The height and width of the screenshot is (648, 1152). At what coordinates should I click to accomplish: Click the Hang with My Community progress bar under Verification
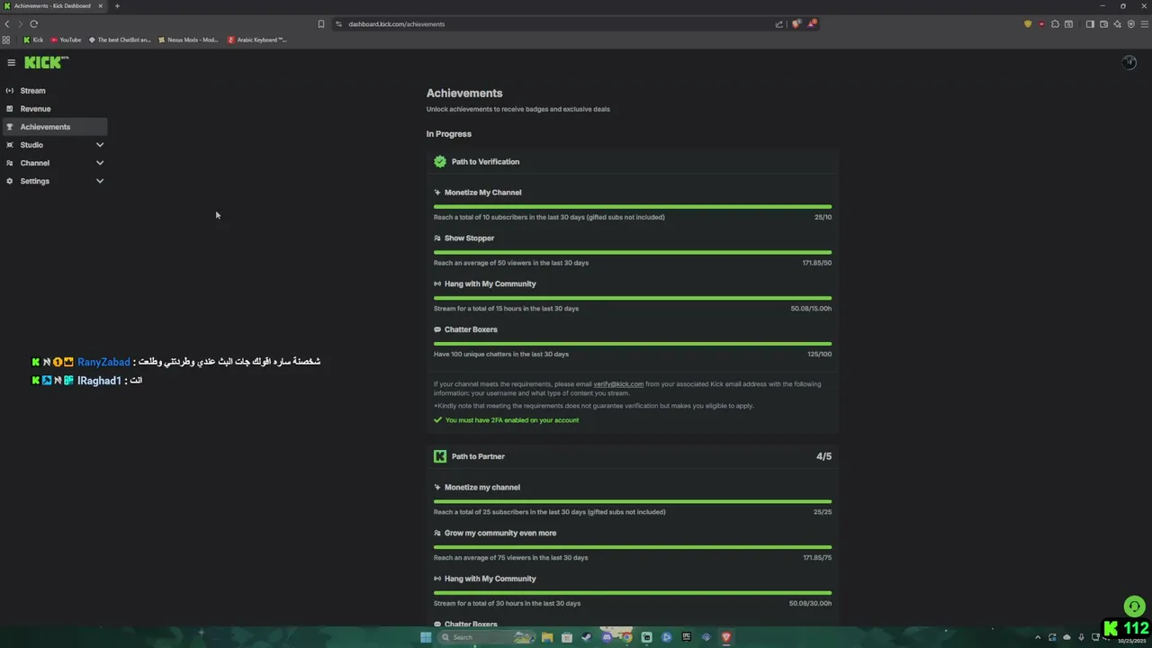point(633,298)
